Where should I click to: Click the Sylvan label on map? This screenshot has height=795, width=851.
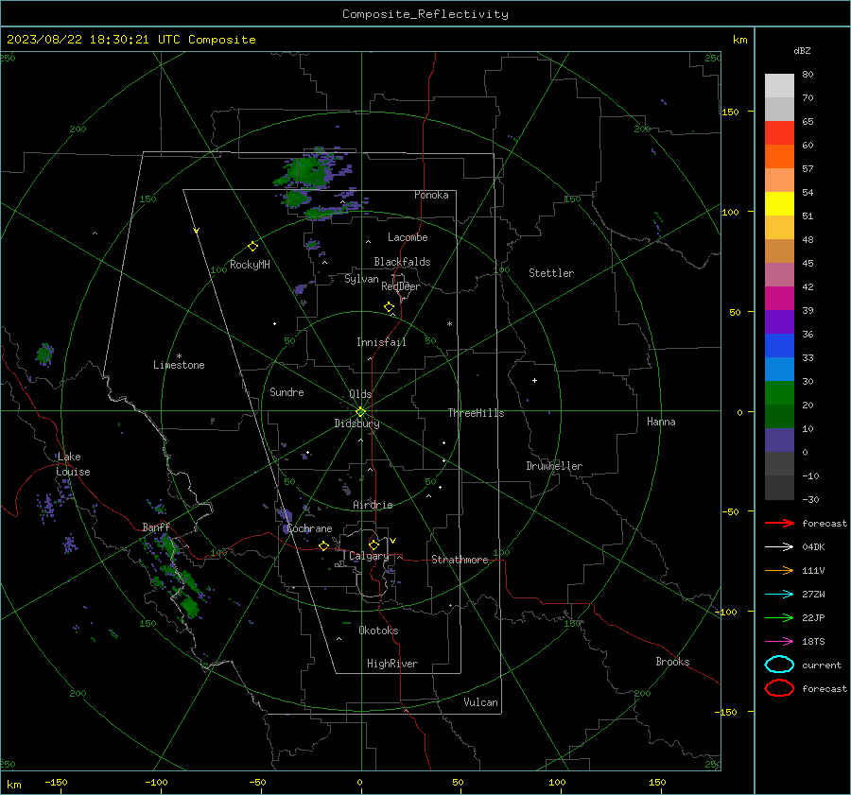pos(361,279)
